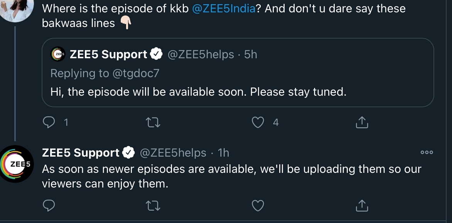Share the first tweet
This screenshot has height=223, width=452.
point(362,122)
